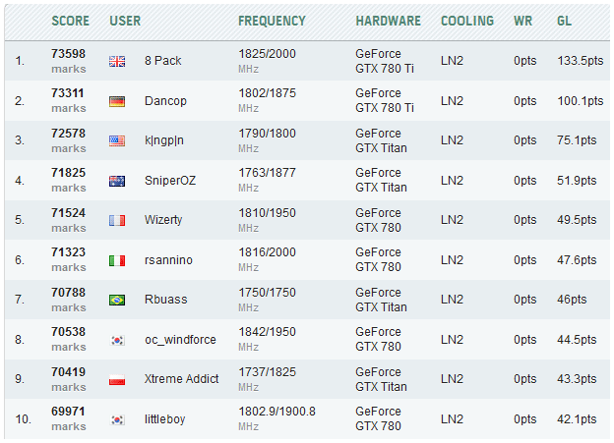614x443 pixels.
Task: Click the UK flag beside 8 Pack
Action: pyautogui.click(x=117, y=61)
